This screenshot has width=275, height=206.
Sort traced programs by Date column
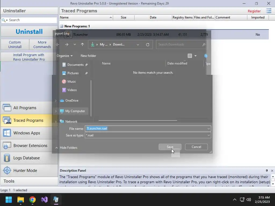[153, 17]
